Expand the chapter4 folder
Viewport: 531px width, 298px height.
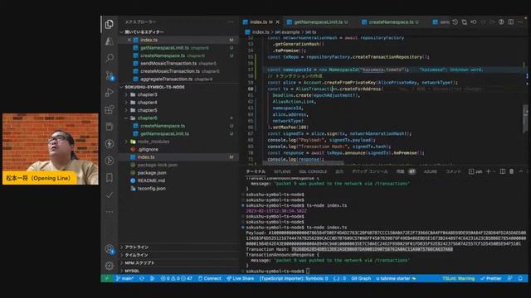126,103
